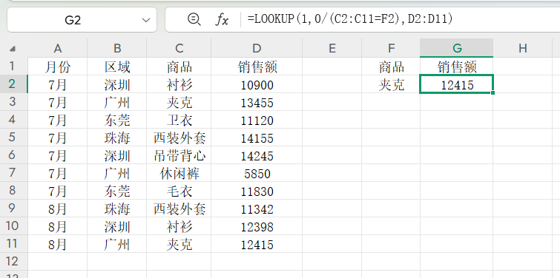This screenshot has height=278, width=560.
Task: Click cell F1 header 商品
Action: pyautogui.click(x=391, y=67)
